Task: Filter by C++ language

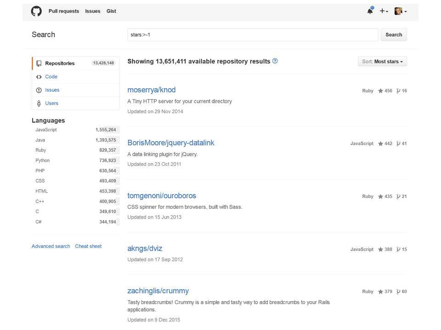Action: click(x=76, y=202)
